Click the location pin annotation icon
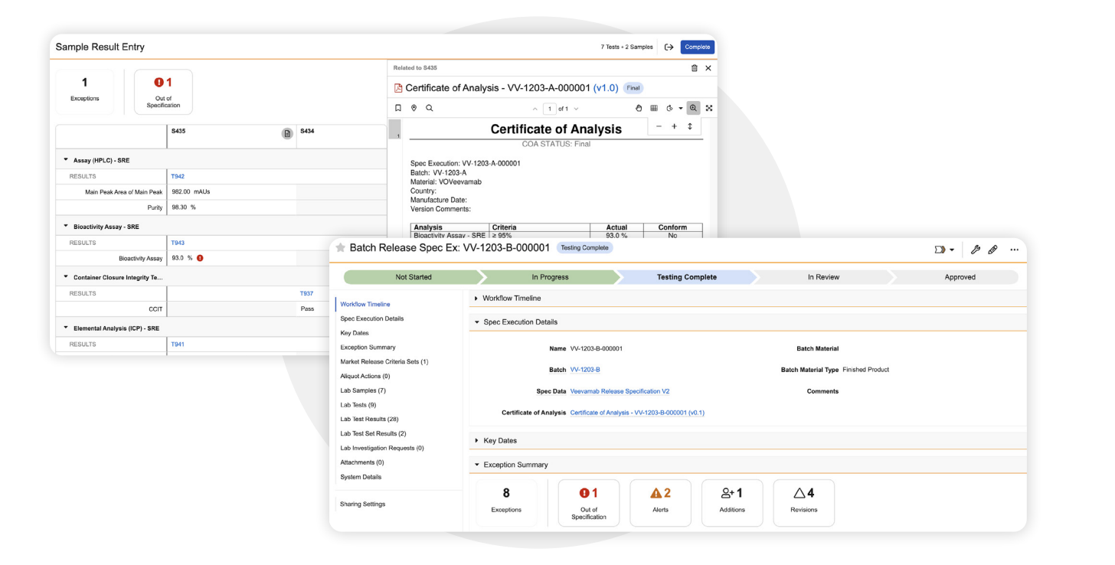The image size is (1115, 565). pos(414,109)
